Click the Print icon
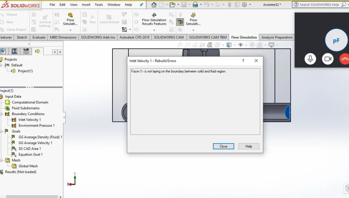The height and width of the screenshot is (198, 349). (x=195, y=4)
